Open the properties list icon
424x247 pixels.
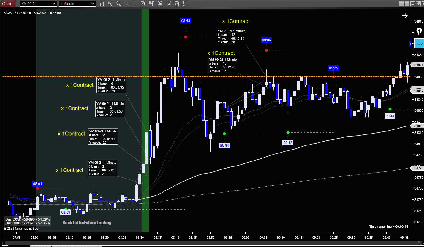[185, 4]
